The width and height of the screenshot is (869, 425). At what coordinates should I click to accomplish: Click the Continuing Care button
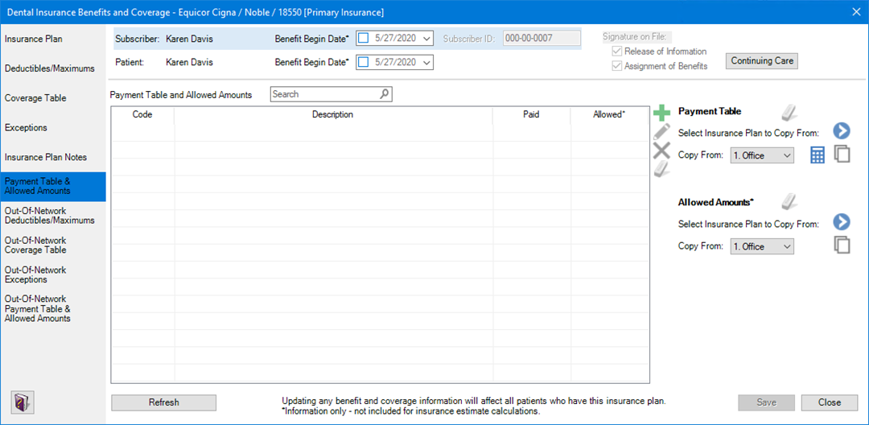coord(761,61)
